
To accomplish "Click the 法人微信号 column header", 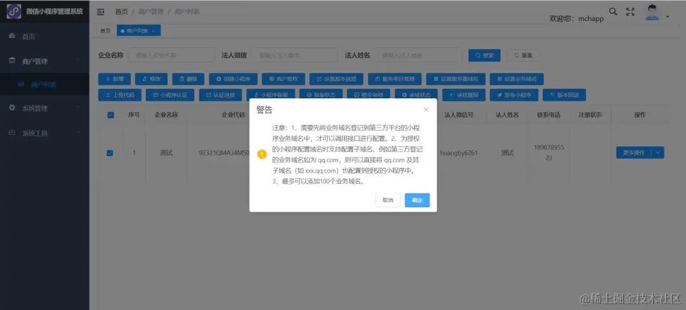I will [459, 115].
